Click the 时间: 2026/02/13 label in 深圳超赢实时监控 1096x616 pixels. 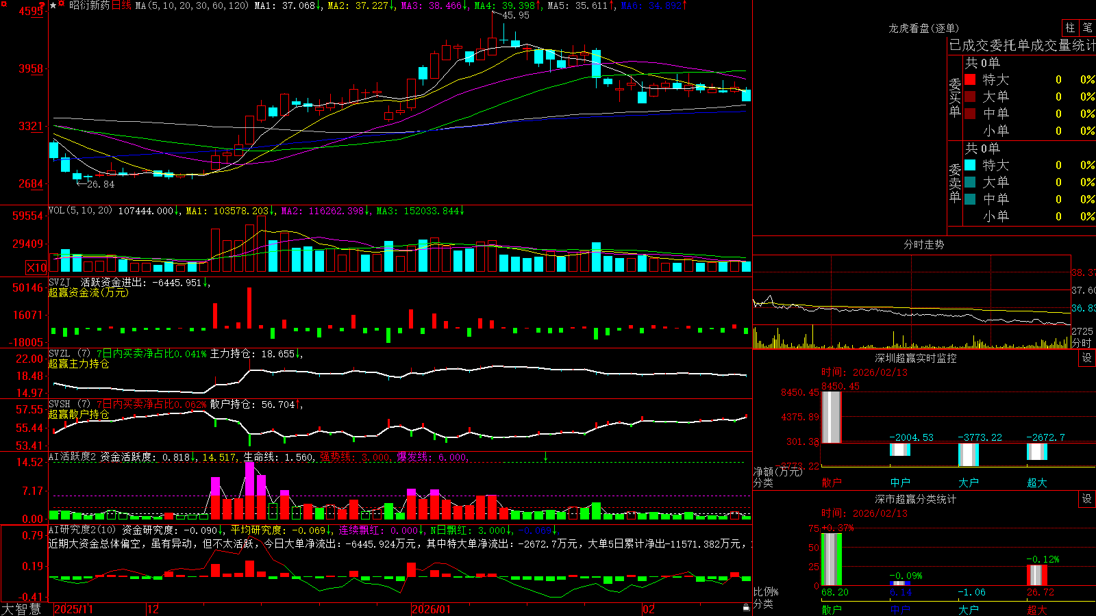[864, 372]
